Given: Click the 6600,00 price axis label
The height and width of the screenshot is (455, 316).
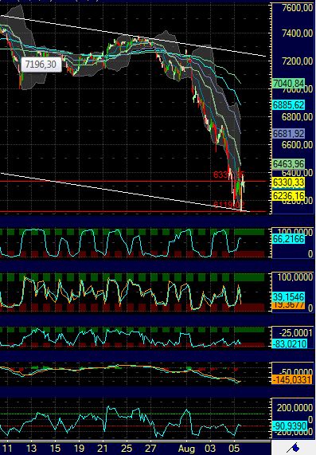Looking at the screenshot, I should click(297, 144).
